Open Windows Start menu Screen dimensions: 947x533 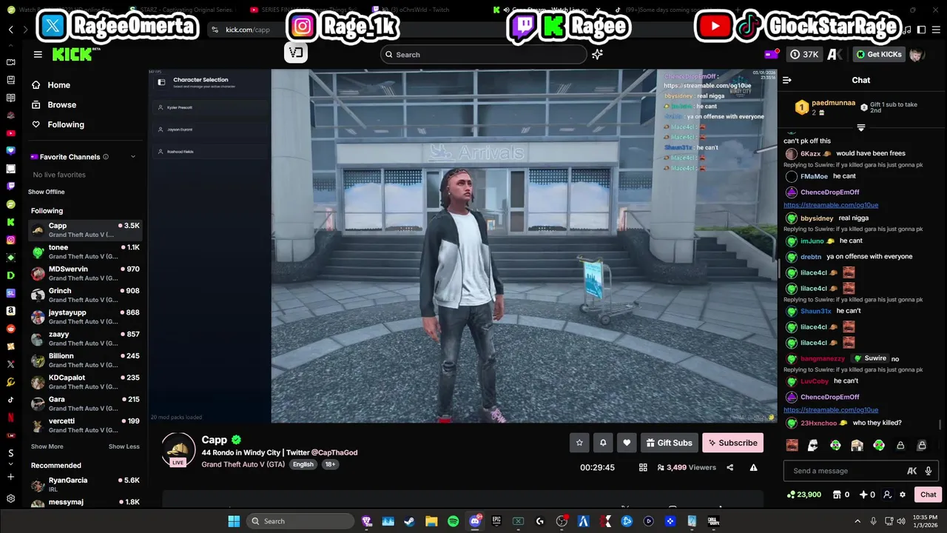(234, 521)
